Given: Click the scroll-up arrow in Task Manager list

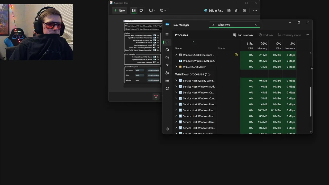Looking at the screenshot, I should (311, 53).
